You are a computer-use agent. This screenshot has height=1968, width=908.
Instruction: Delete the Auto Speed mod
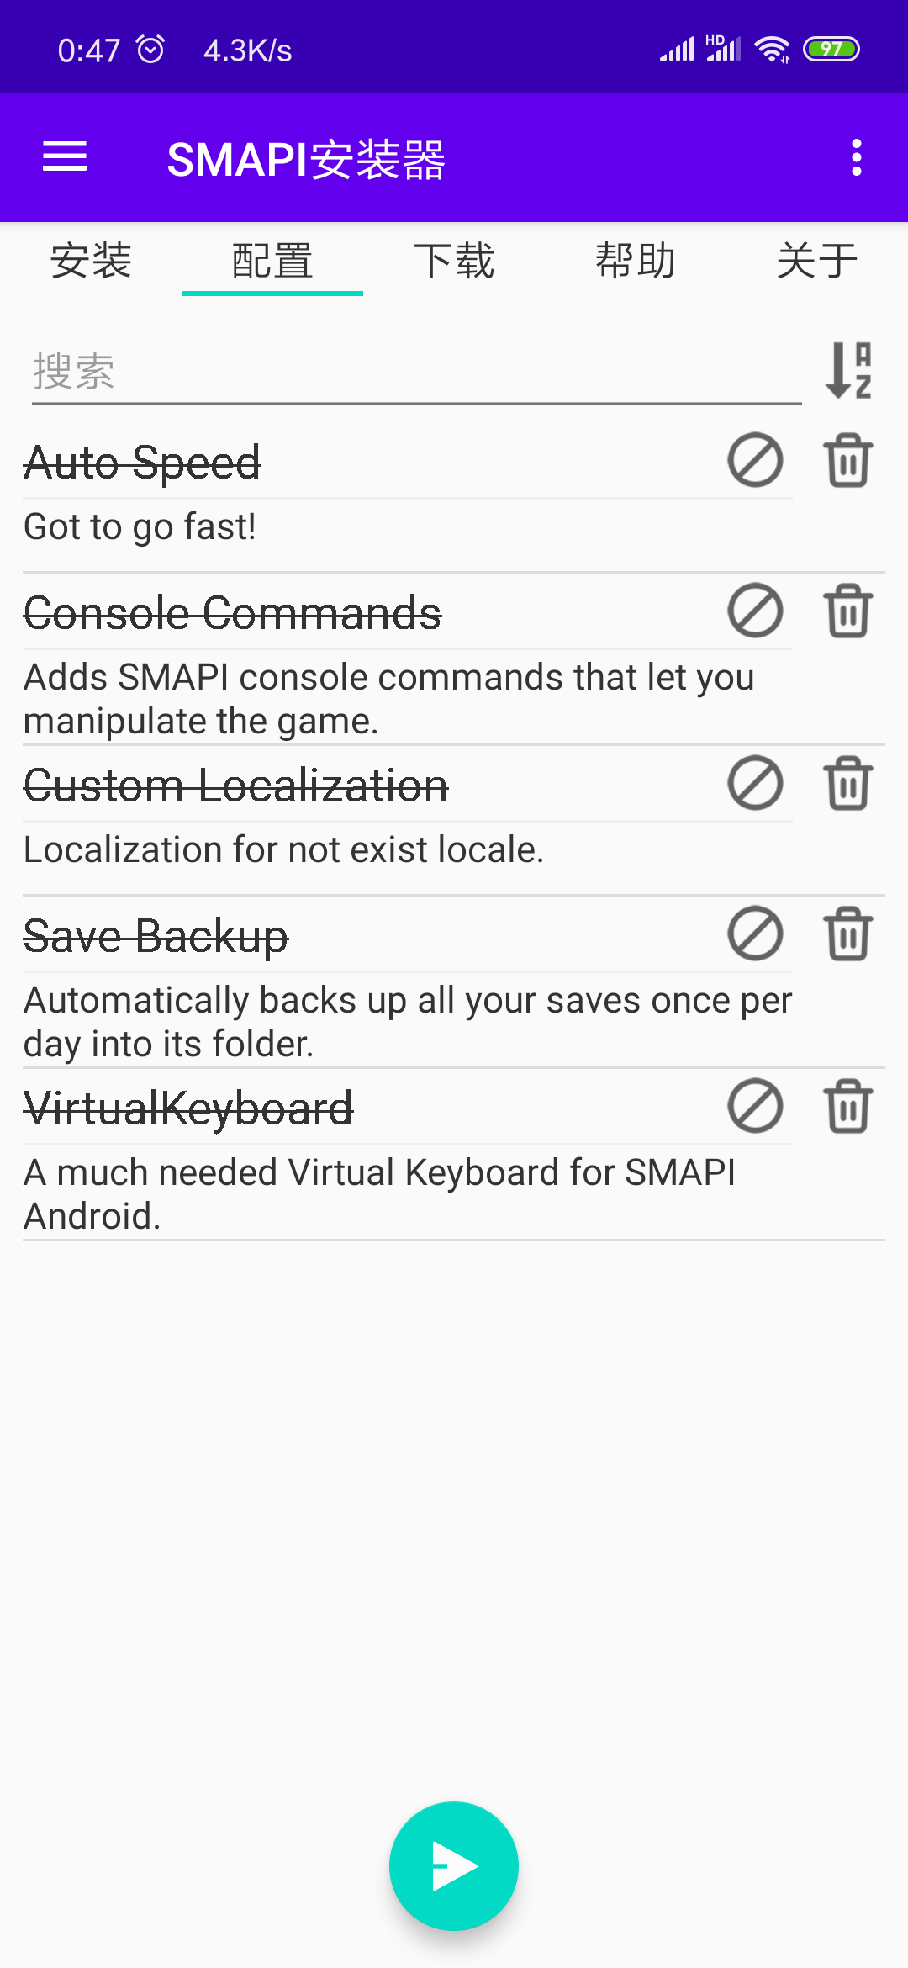tap(848, 460)
